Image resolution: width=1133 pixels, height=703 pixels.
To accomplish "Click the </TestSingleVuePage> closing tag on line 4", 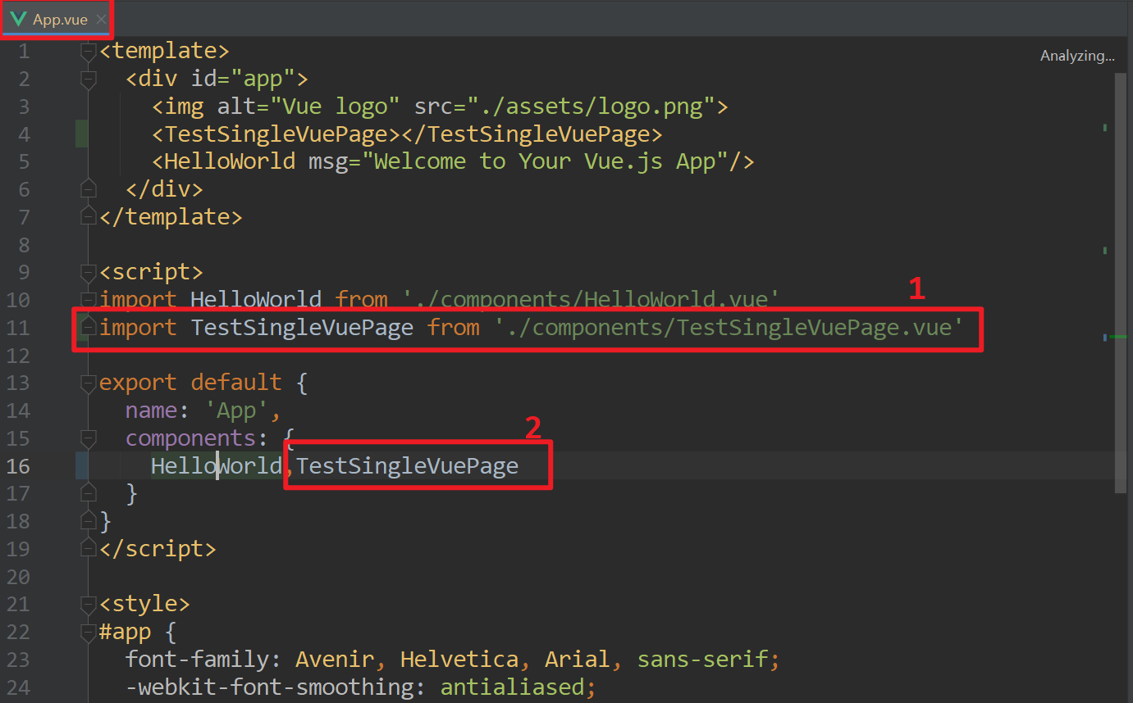I will (532, 134).
